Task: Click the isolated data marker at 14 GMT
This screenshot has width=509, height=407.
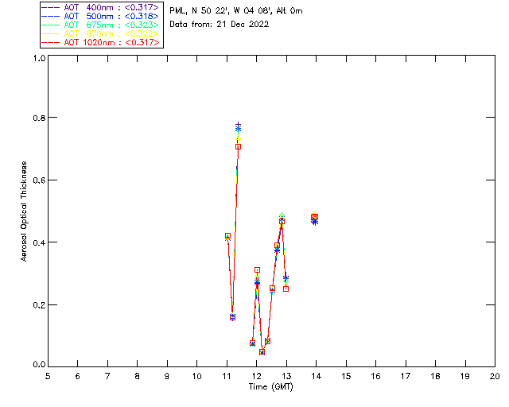Action: pyautogui.click(x=315, y=217)
